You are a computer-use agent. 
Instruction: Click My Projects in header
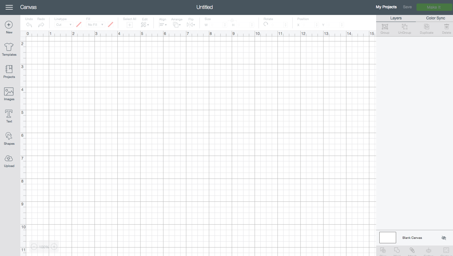pos(386,7)
